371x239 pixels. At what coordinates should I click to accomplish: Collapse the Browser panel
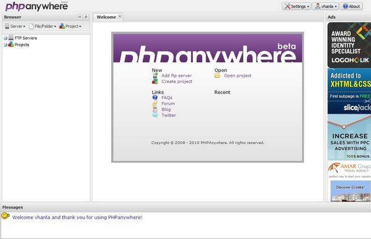pyautogui.click(x=80, y=17)
